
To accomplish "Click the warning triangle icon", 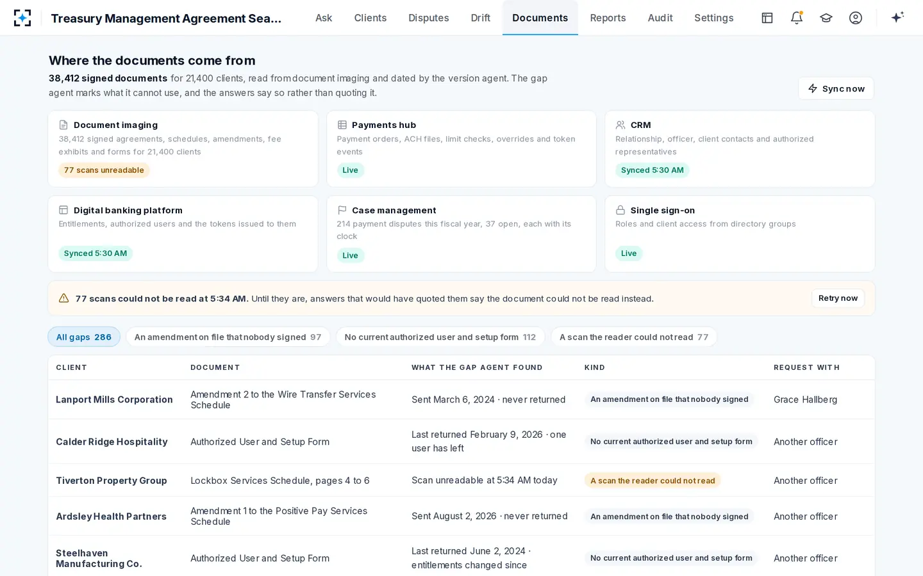I will tap(63, 298).
